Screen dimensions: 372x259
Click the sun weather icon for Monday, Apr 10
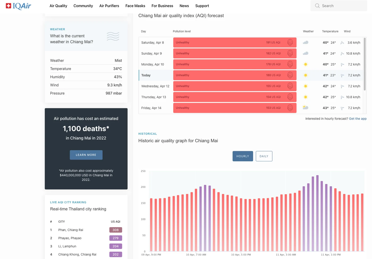pos(306,64)
